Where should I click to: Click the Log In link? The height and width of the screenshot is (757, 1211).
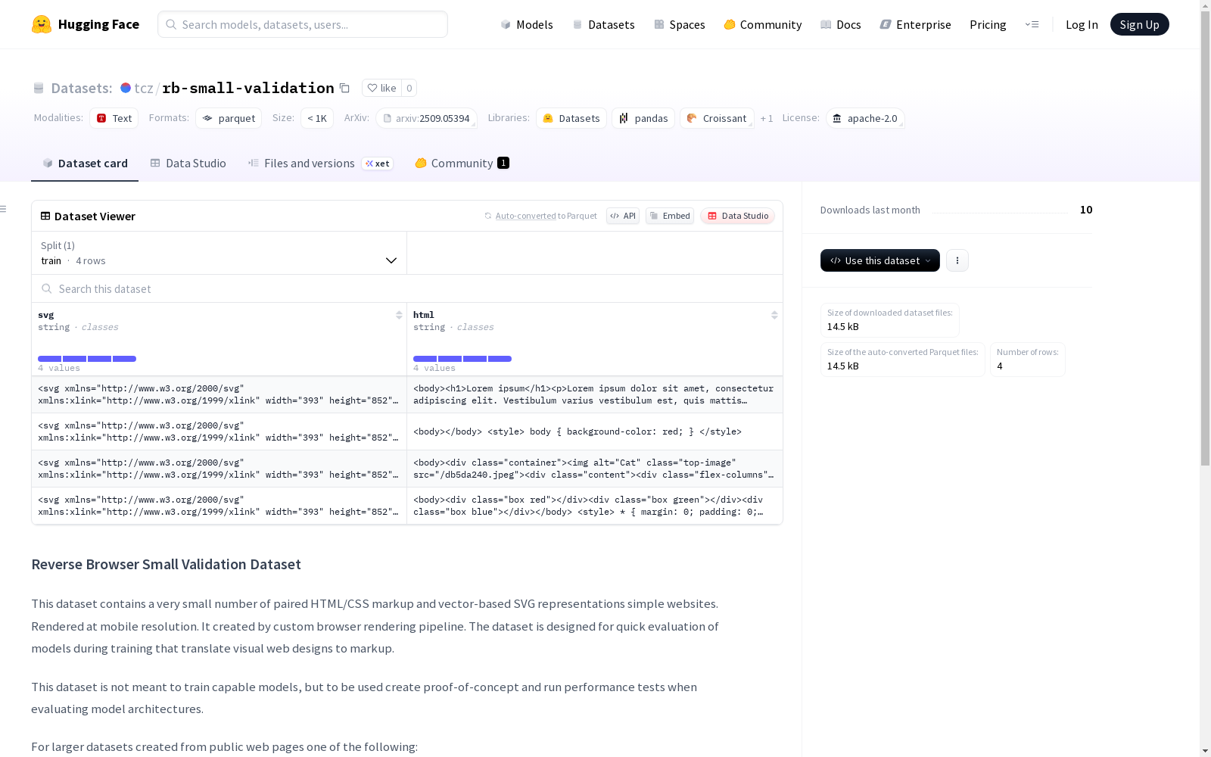click(x=1082, y=24)
